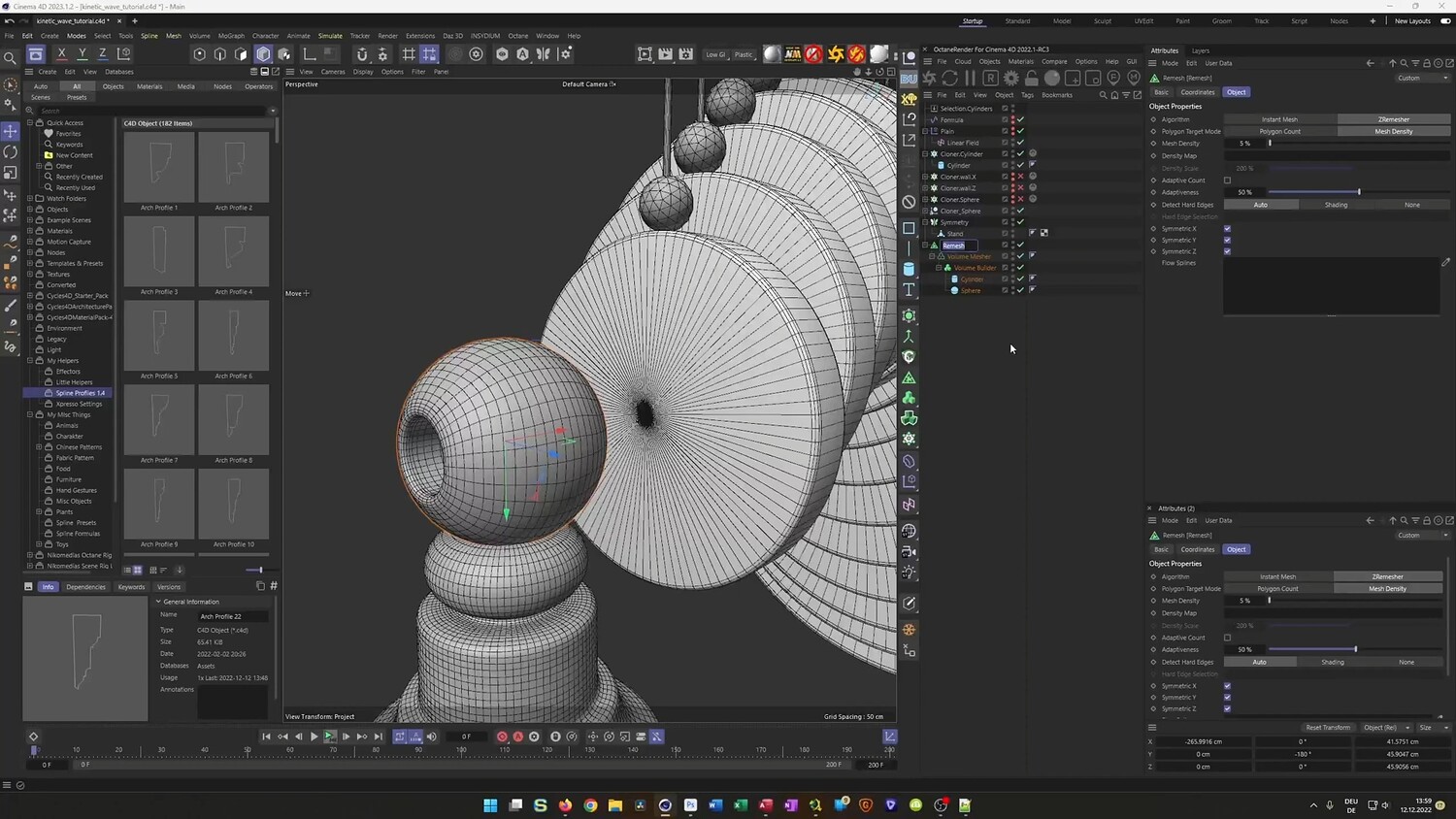Set Detect Hard Edges to None in upper Attributes
This screenshot has width=1456, height=819.
pyautogui.click(x=1412, y=205)
